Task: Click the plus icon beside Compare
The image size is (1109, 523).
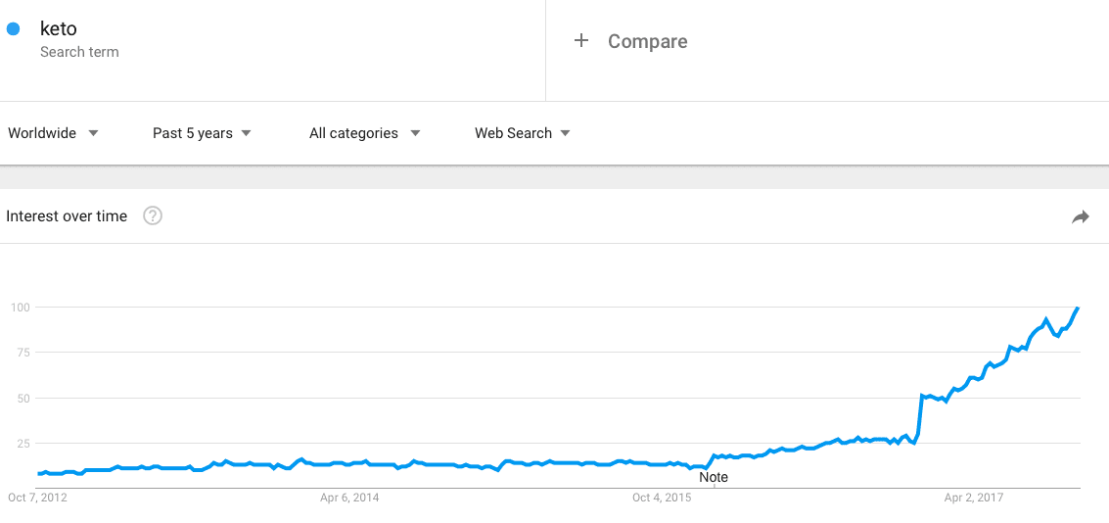Action: (580, 41)
